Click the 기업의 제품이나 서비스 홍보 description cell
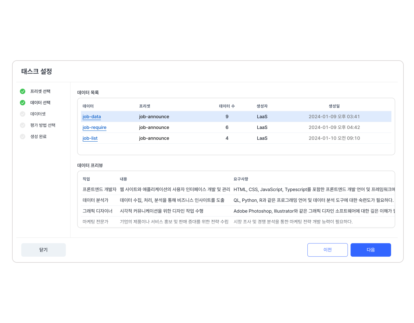Image resolution: width=414 pixels, height=323 pixels. (174, 222)
